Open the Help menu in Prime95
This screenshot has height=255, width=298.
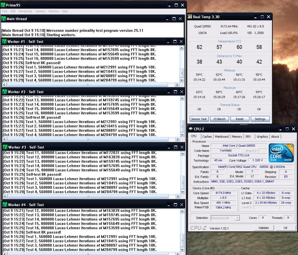pos(65,11)
